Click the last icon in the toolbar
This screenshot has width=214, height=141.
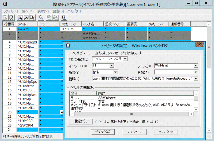point(64,17)
